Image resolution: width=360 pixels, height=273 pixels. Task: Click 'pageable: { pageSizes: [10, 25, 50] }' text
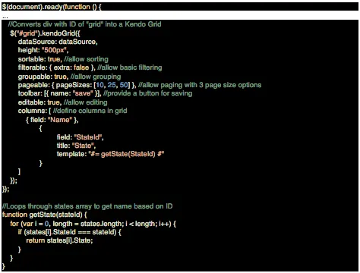coord(76,85)
